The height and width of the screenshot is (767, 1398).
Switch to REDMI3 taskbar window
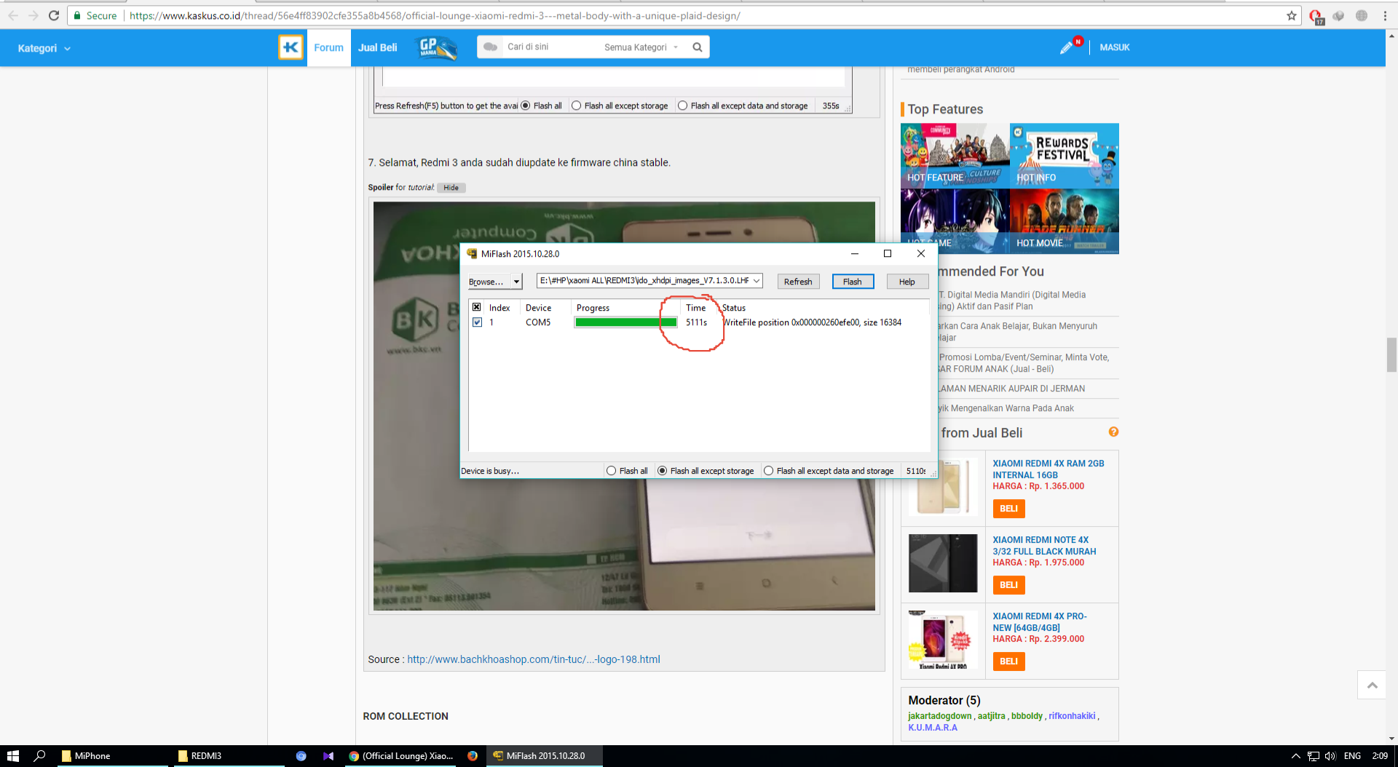tap(229, 756)
